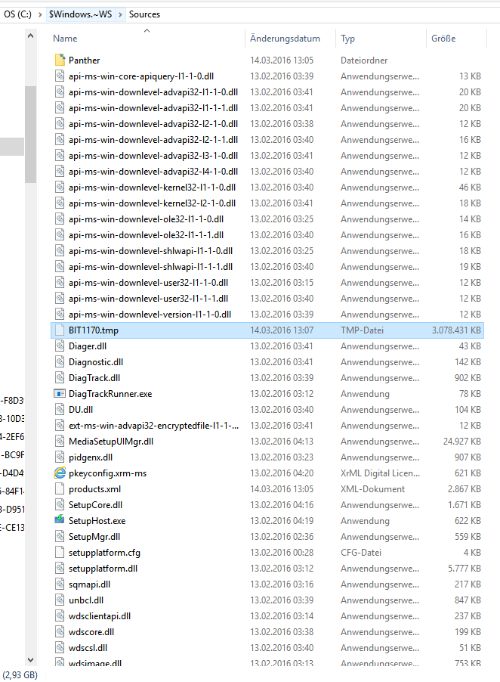The width and height of the screenshot is (500, 682).
Task: Go to OS (C:) in the address bar
Action: (x=18, y=14)
